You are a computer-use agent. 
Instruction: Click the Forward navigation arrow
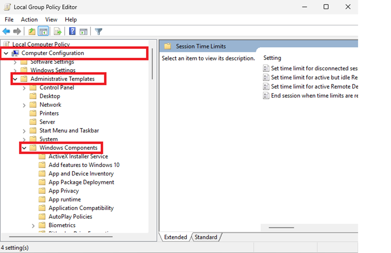16,31
